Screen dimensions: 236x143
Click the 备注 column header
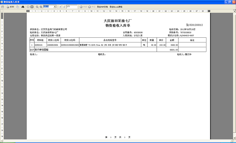click(x=192, y=40)
